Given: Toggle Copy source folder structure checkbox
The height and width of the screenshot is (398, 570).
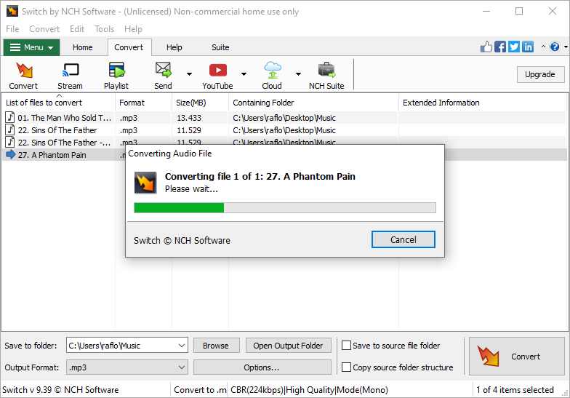Looking at the screenshot, I should point(348,367).
